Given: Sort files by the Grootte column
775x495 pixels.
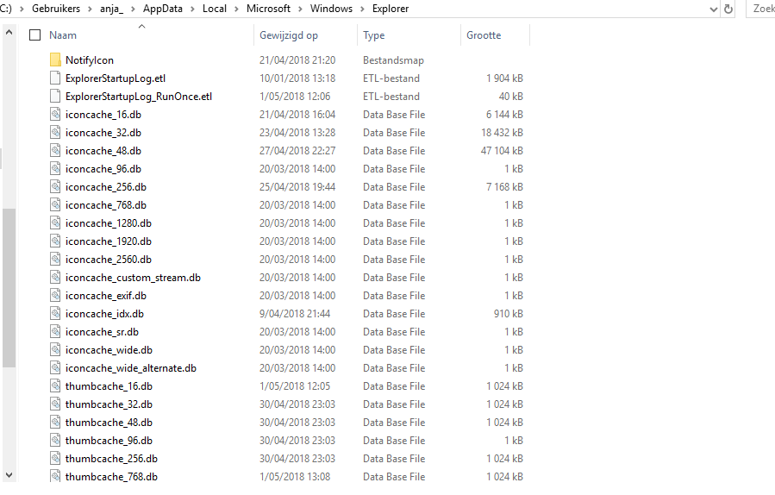Looking at the screenshot, I should tap(484, 35).
